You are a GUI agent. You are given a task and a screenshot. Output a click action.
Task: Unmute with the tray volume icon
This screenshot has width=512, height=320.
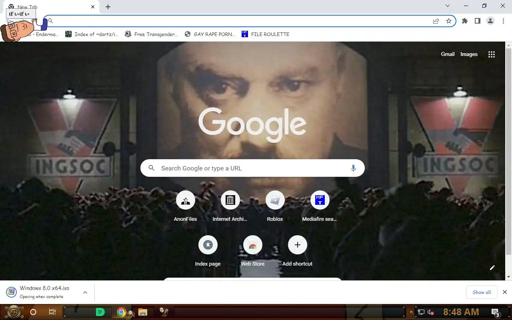(x=431, y=312)
